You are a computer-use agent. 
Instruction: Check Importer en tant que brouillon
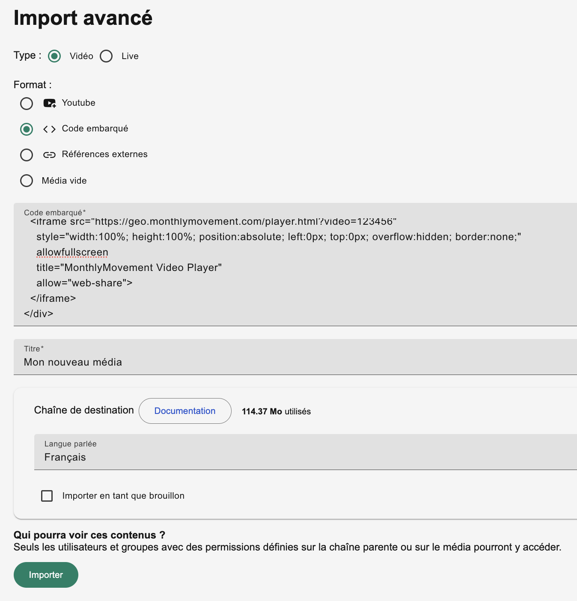pyautogui.click(x=47, y=496)
